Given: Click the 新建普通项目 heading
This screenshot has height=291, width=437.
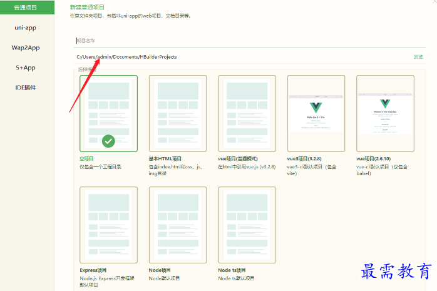Looking at the screenshot, I should [87, 8].
